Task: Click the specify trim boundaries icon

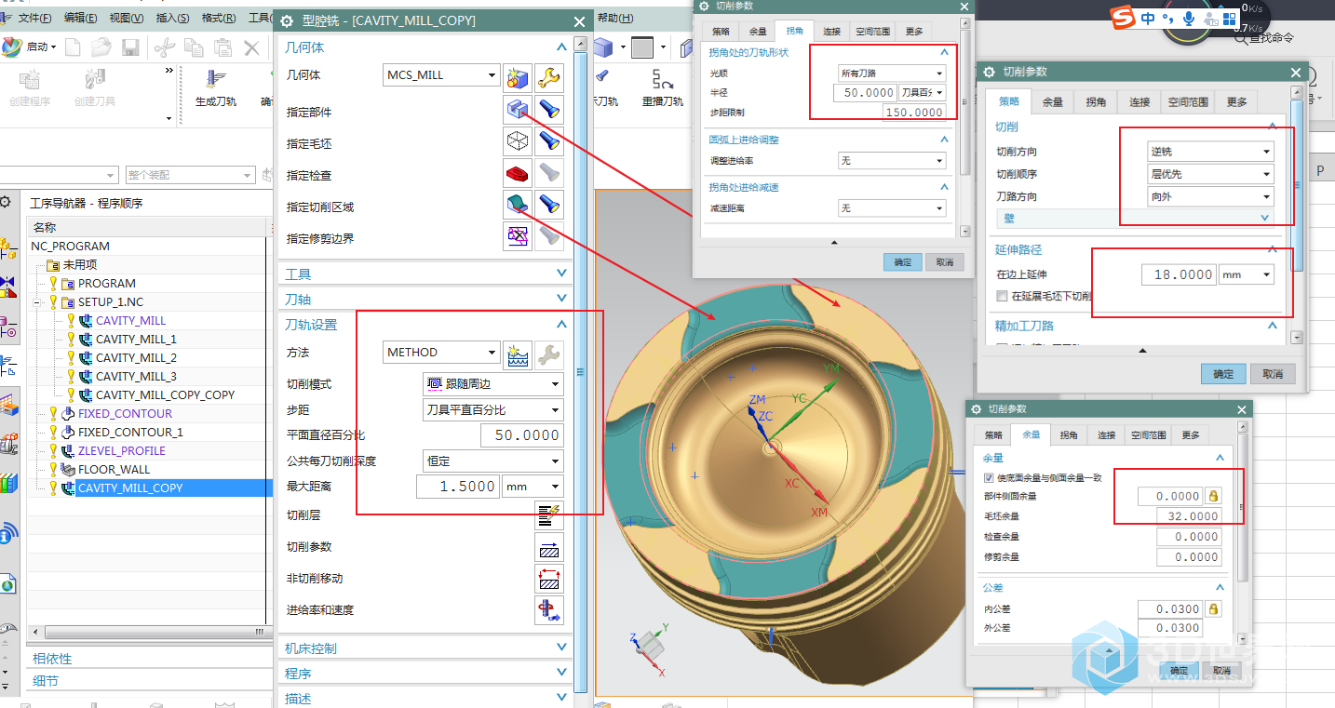Action: pyautogui.click(x=519, y=237)
